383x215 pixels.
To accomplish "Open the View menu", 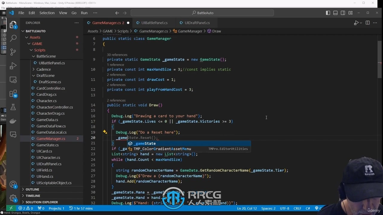I will tap(63, 13).
